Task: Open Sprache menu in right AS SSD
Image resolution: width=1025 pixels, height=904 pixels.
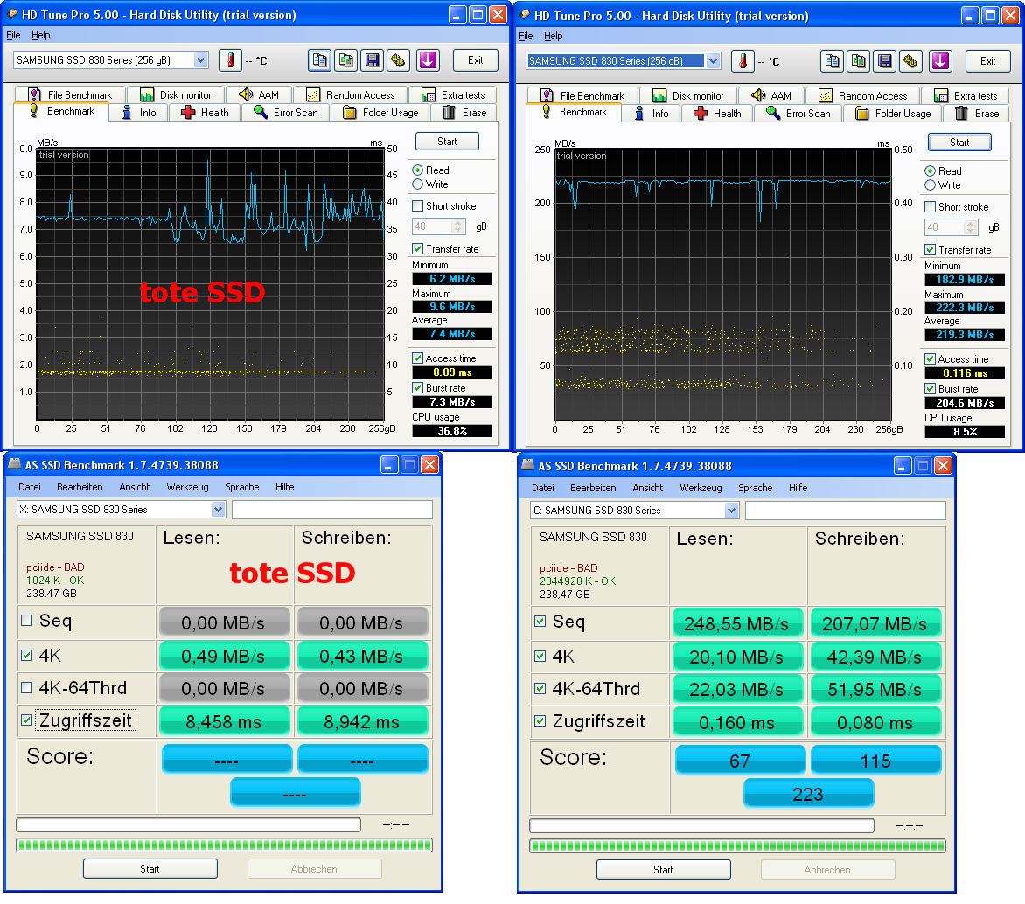Action: point(755,488)
